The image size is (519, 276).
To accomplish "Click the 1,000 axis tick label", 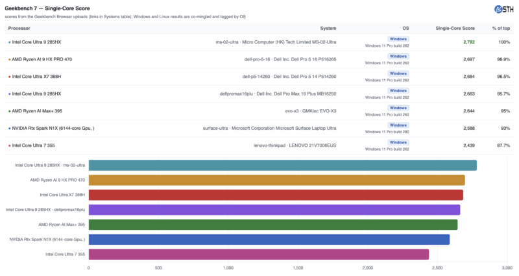I will coord(228,268).
